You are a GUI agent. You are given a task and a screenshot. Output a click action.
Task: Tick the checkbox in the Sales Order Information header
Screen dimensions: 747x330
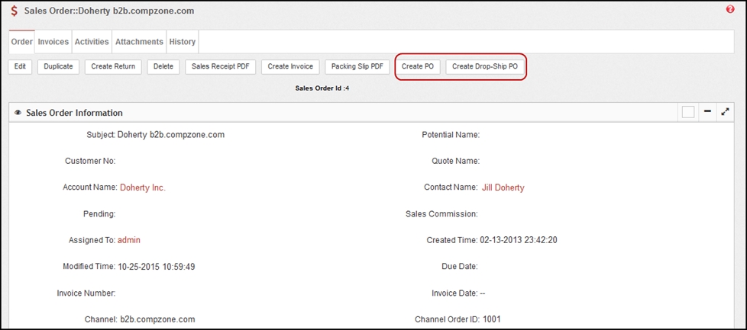click(x=688, y=112)
